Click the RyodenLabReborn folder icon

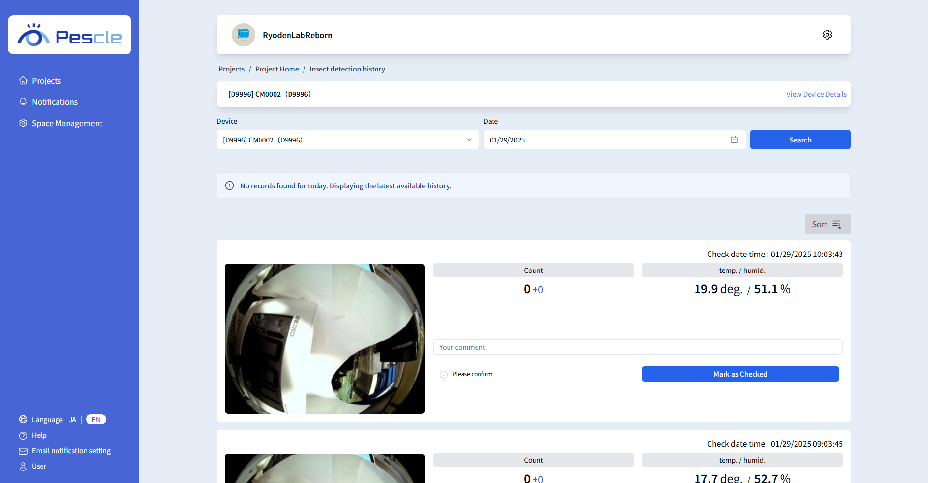pyautogui.click(x=244, y=35)
